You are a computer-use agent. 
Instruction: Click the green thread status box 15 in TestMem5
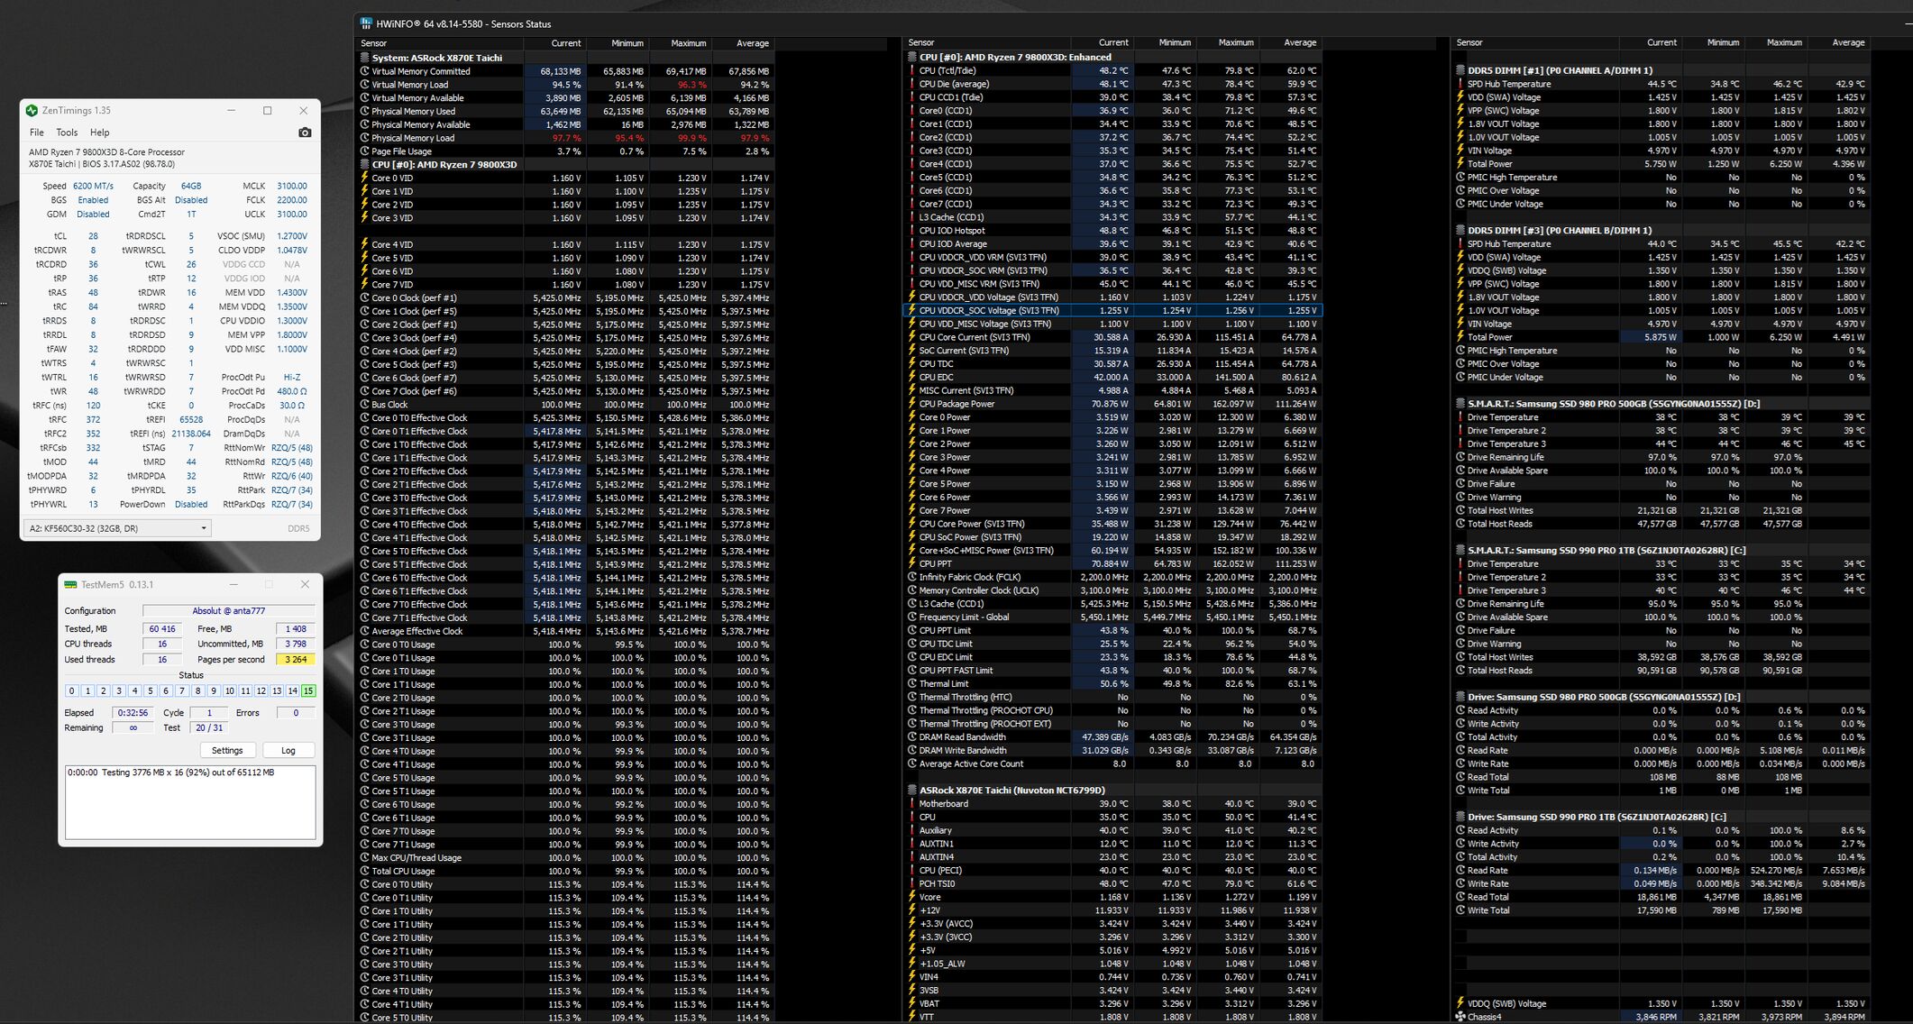308,691
